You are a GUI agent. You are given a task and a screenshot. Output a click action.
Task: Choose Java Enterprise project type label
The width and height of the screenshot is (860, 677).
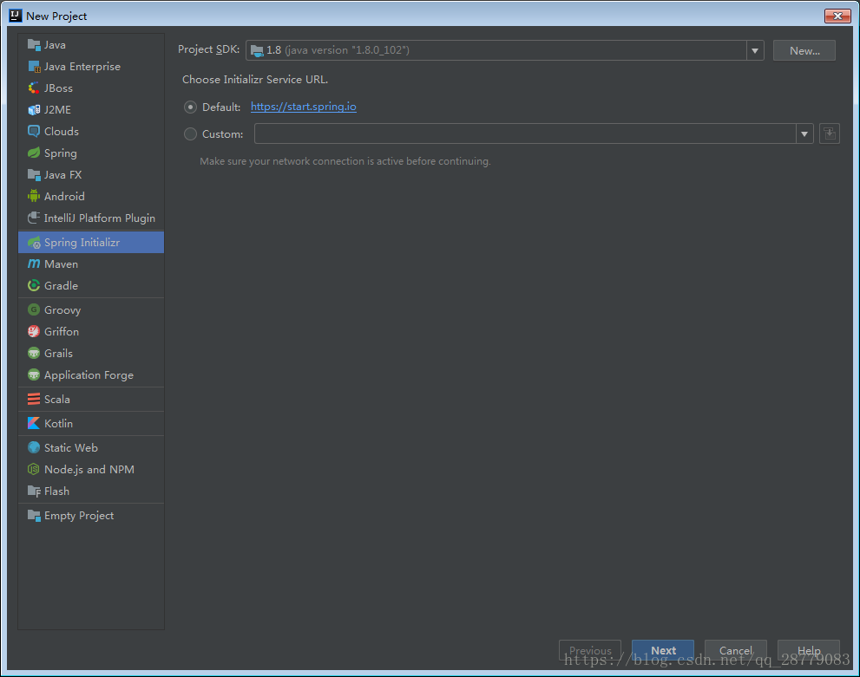[82, 67]
